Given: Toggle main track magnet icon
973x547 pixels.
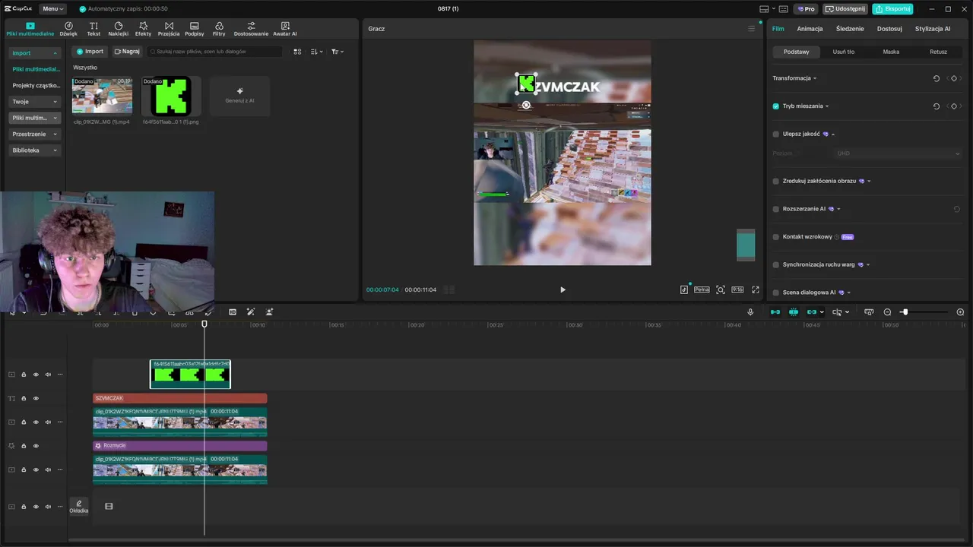Looking at the screenshot, I should (775, 312).
